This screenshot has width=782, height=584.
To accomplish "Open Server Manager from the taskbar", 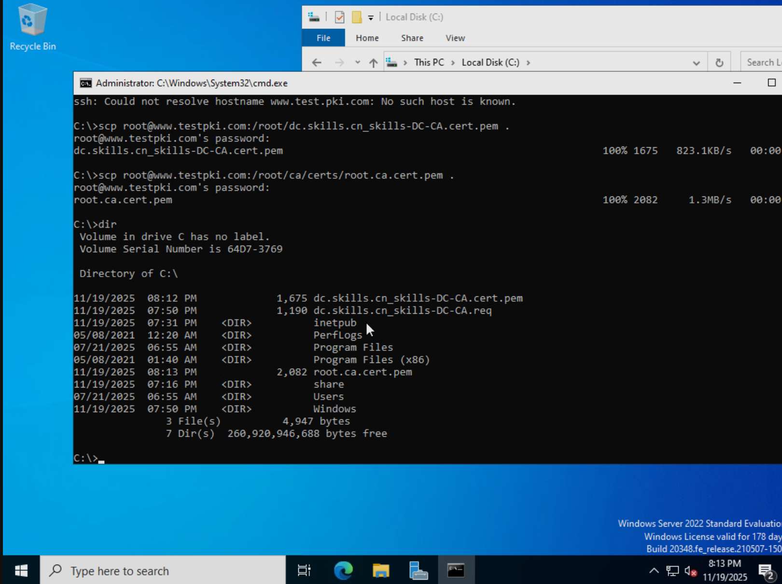I will pyautogui.click(x=418, y=570).
